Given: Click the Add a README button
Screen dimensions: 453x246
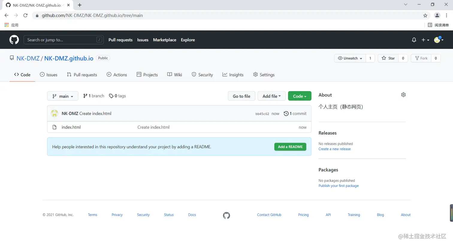Looking at the screenshot, I should tap(290, 147).
